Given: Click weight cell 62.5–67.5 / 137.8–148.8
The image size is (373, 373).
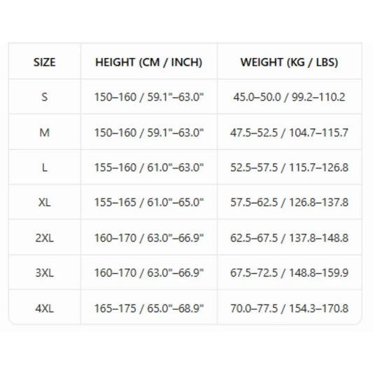Looking at the screenshot, I should click(x=289, y=237).
